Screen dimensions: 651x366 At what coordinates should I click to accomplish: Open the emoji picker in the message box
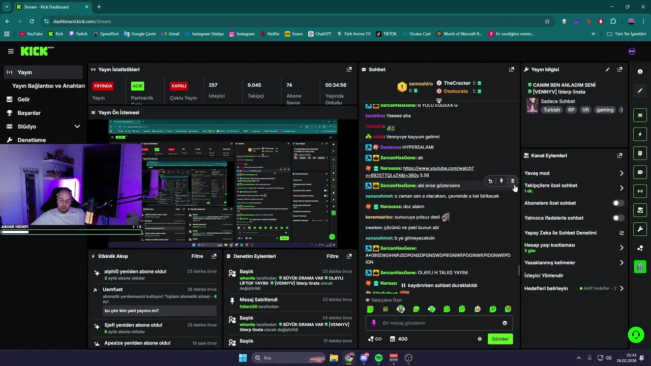[x=505, y=323]
